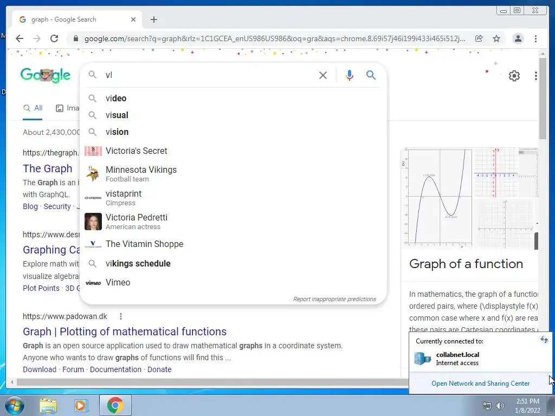Open Google apps dots beside the gear
The width and height of the screenshot is (555, 416).
click(536, 76)
